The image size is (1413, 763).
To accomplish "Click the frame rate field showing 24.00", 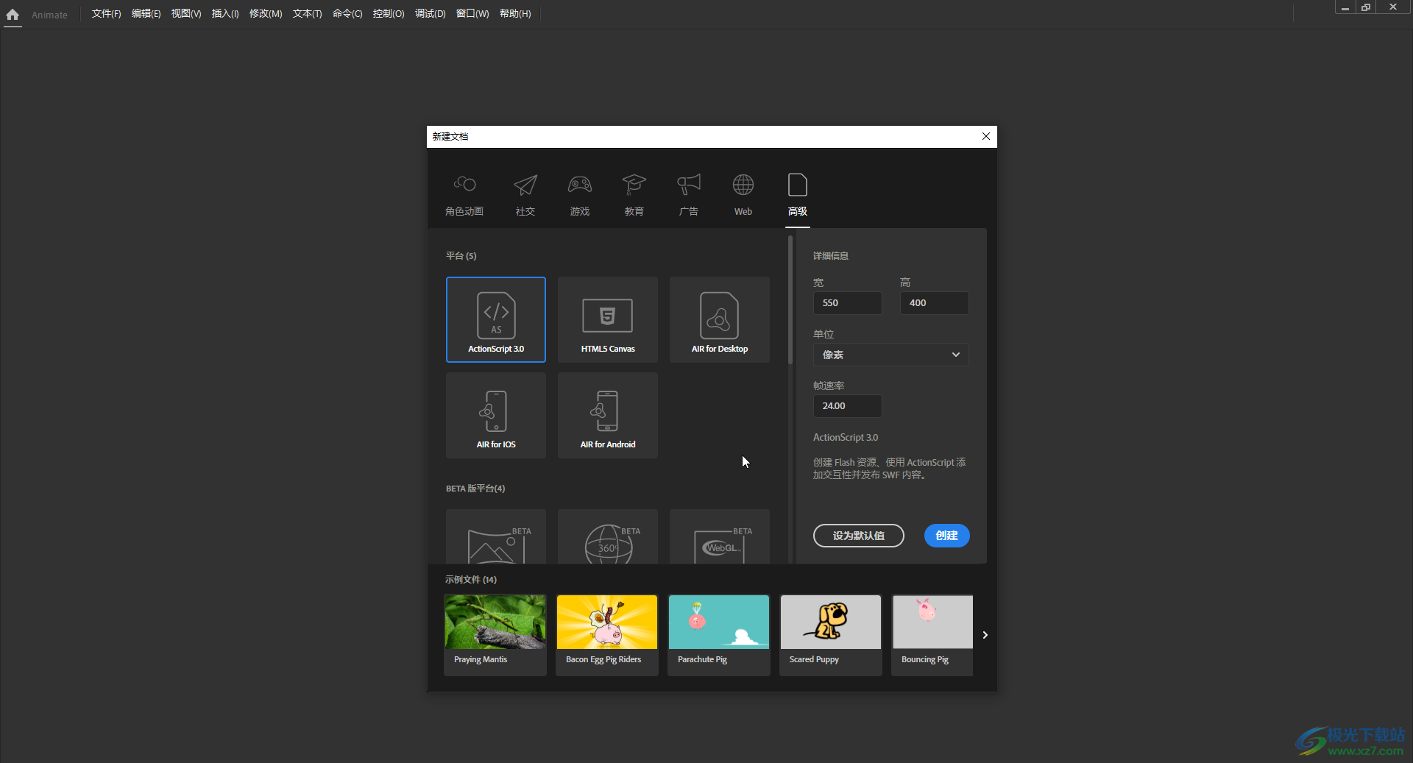I will click(x=847, y=406).
